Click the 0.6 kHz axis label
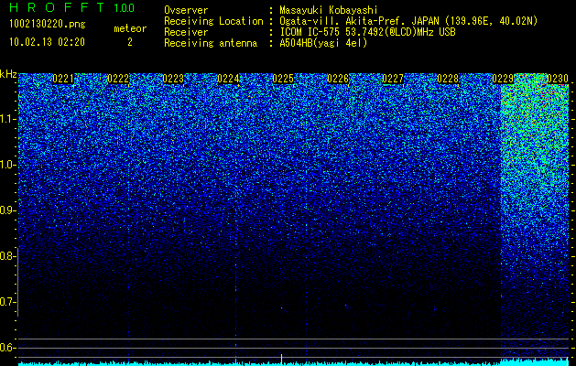The image size is (576, 366). [6, 348]
